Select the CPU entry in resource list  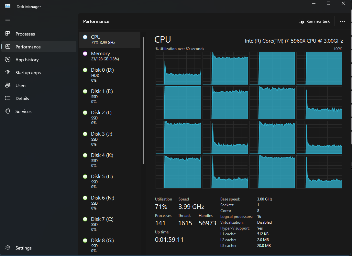point(110,40)
